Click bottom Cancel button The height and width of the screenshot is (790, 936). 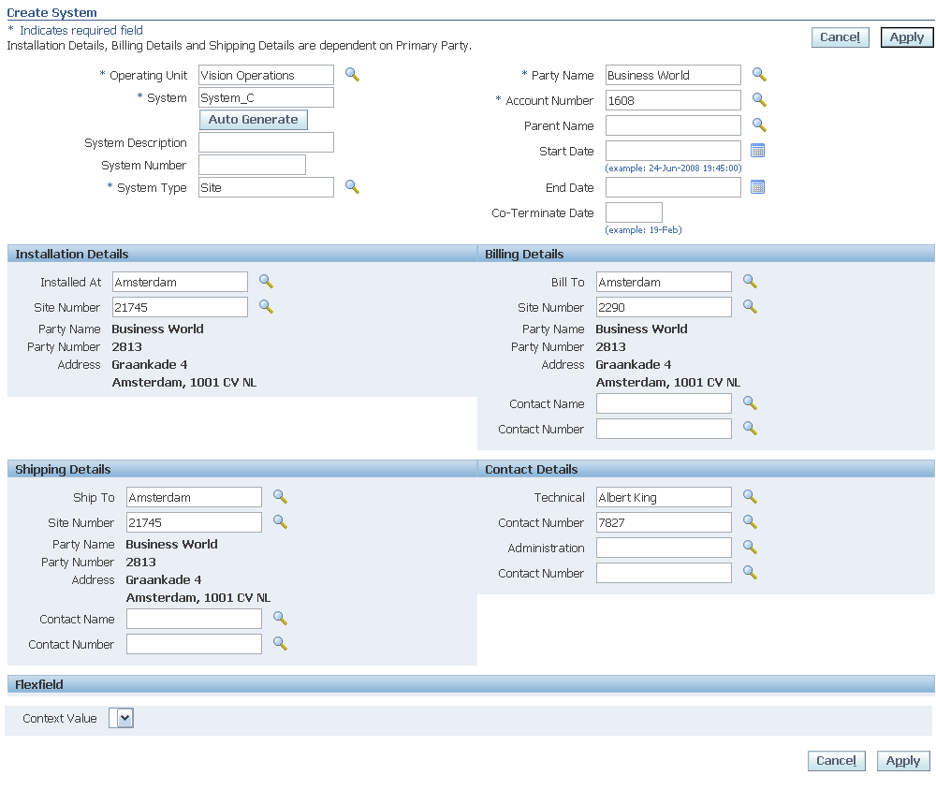(x=836, y=761)
